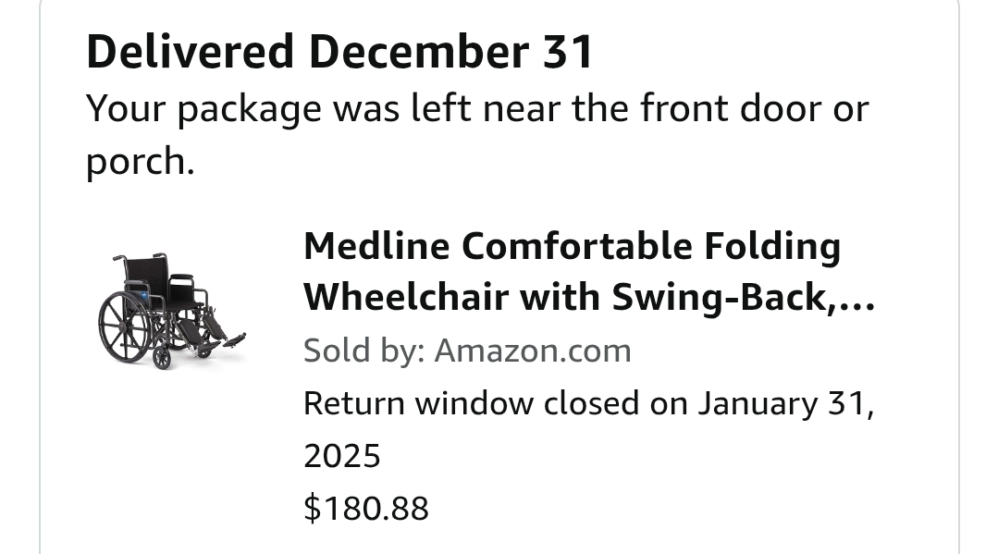998x554 pixels.
Task: Click the year 2025 text
Action: tap(342, 456)
